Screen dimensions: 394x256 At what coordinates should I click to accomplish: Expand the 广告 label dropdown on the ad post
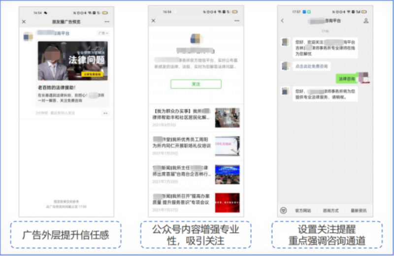(x=103, y=33)
